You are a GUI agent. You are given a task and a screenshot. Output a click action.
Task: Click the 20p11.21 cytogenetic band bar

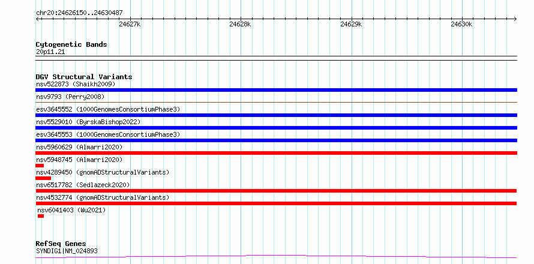276,58
